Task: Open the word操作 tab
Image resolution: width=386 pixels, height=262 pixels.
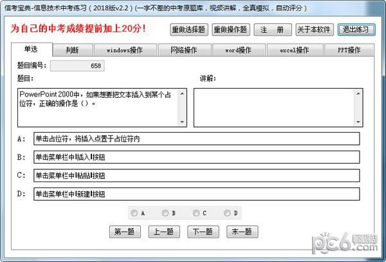Action: 238,50
